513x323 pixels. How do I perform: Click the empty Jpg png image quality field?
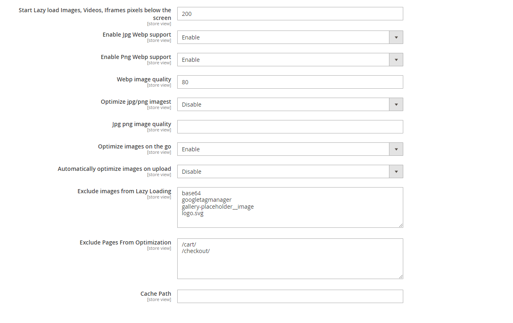(290, 127)
